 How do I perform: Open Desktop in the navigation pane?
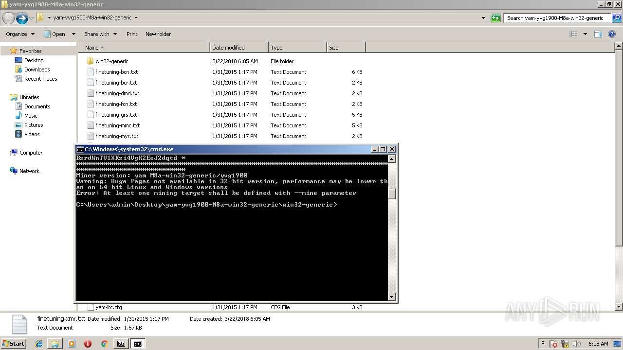(x=34, y=60)
